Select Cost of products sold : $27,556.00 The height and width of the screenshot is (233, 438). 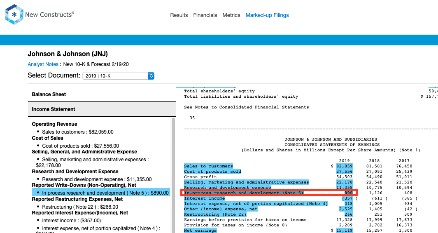[x=80, y=146]
